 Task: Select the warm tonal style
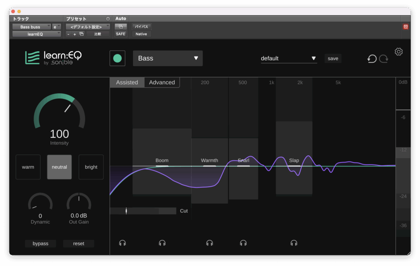tap(28, 167)
